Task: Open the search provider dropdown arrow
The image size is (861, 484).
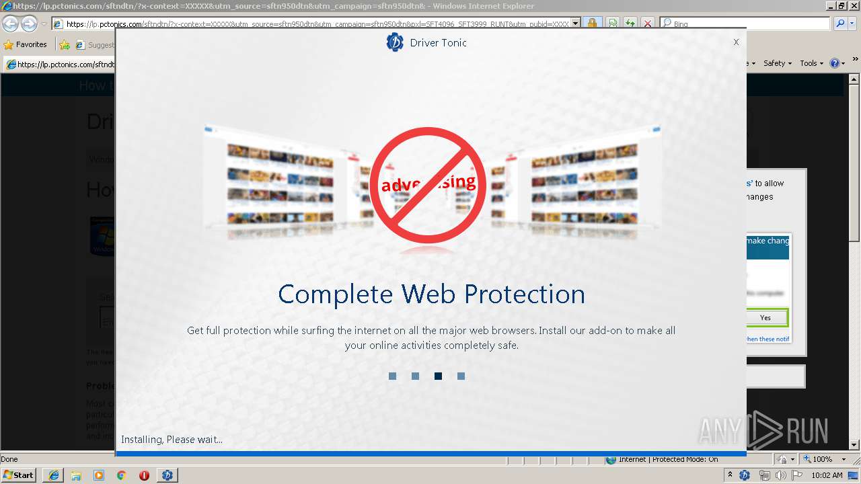Action: (x=853, y=24)
